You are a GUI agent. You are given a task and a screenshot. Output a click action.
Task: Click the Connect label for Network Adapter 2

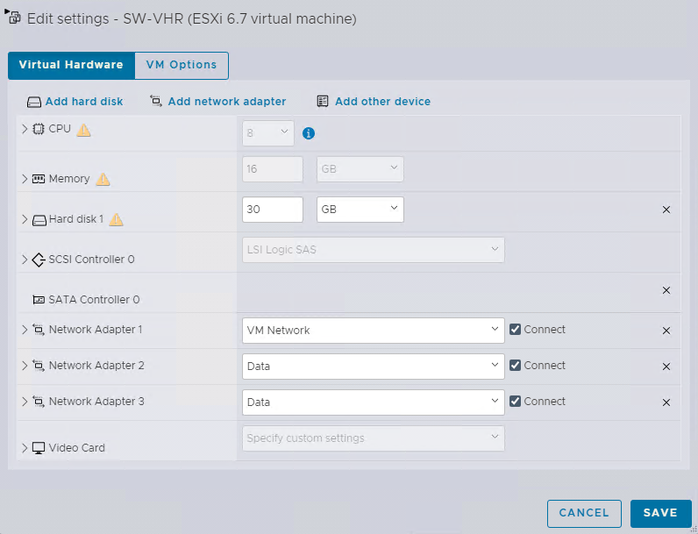pos(545,366)
